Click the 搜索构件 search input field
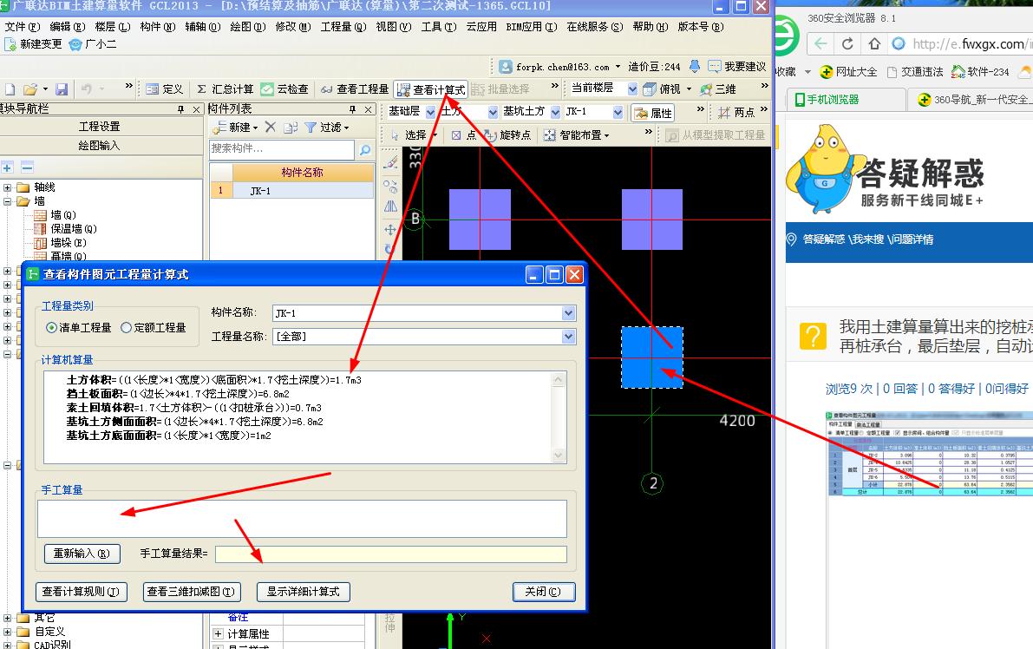 [282, 149]
